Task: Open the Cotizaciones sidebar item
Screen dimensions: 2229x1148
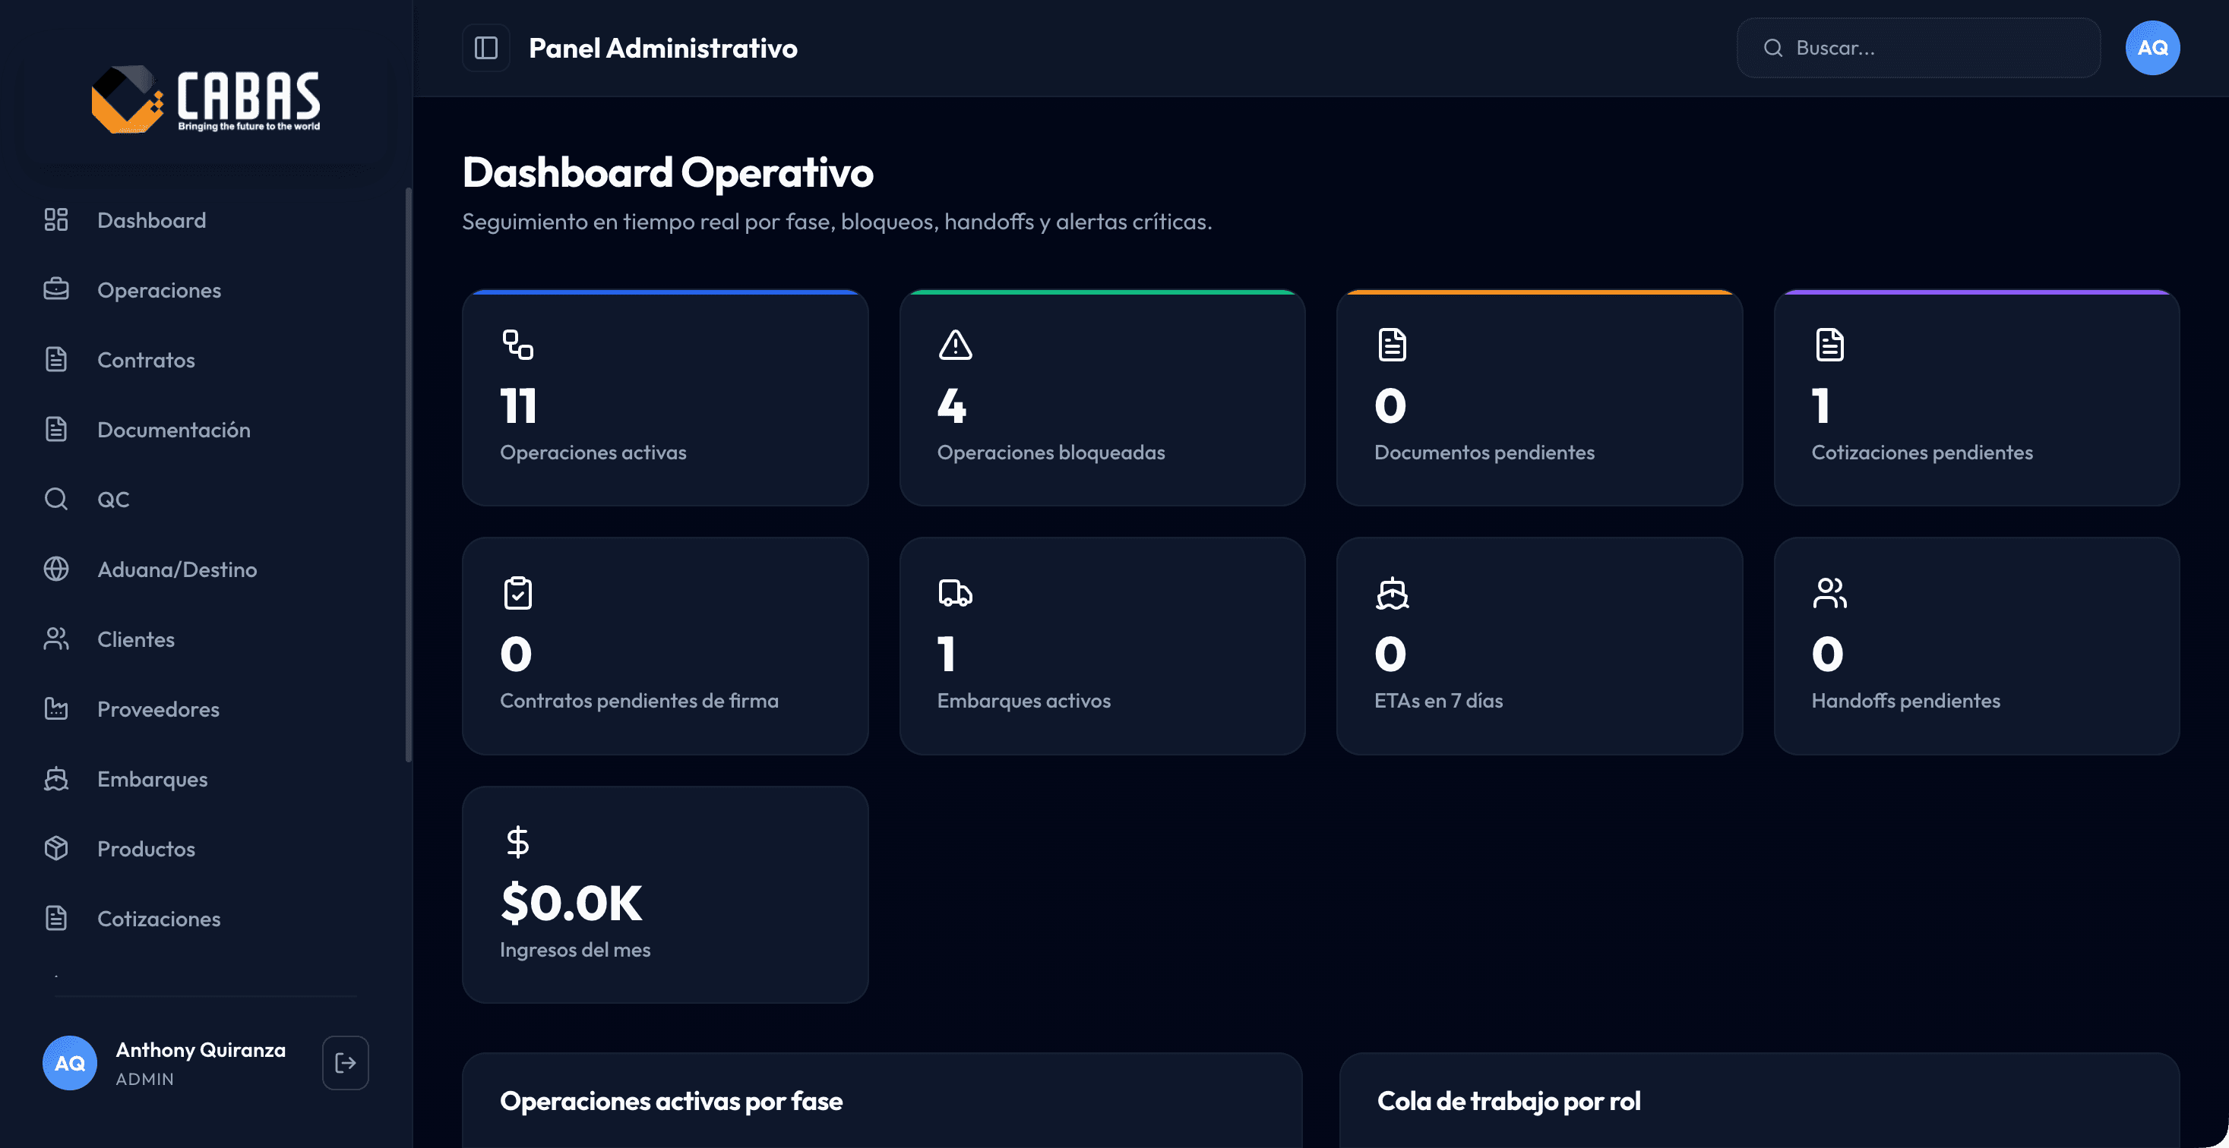Action: point(160,919)
